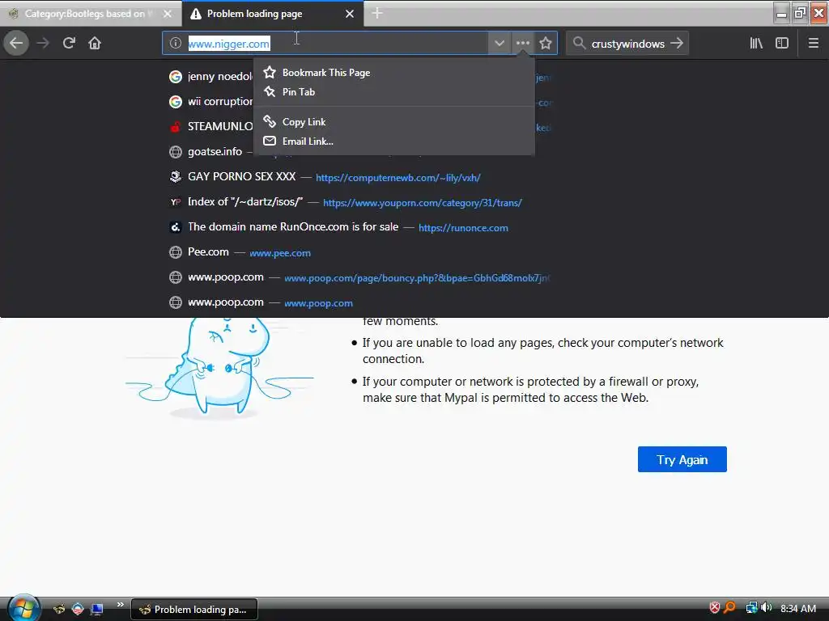Open the network tray icon

tap(751, 608)
